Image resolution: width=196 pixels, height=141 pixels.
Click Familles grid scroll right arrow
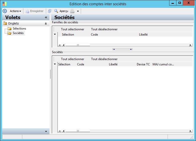[x=190, y=45]
